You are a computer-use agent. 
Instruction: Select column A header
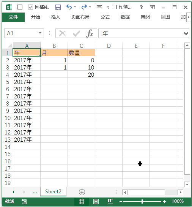click(x=27, y=46)
